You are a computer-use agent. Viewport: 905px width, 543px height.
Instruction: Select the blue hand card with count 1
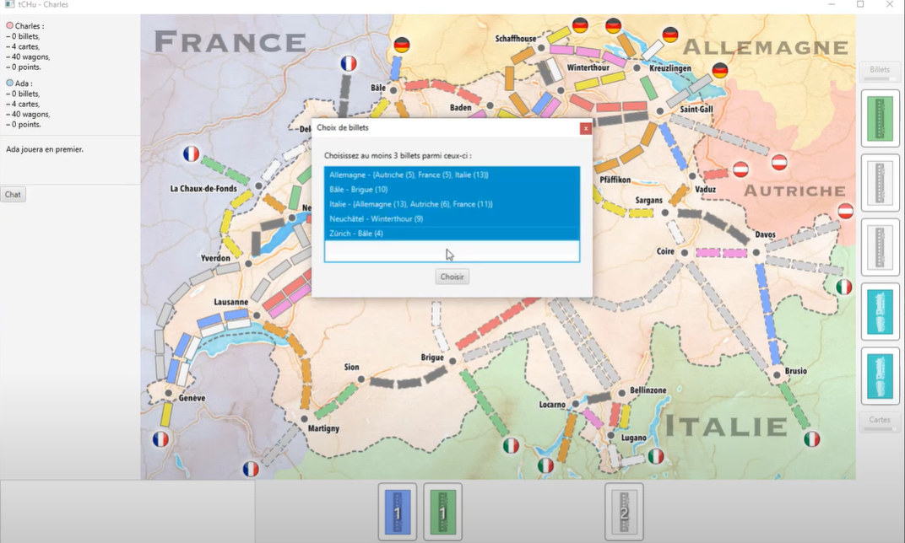(x=397, y=512)
